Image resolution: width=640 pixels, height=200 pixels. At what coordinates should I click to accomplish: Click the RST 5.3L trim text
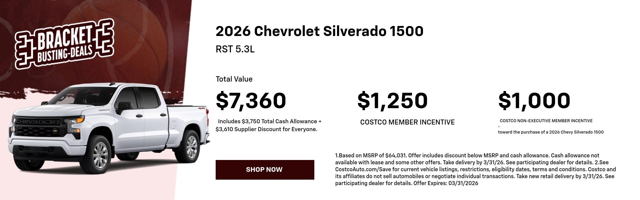[x=235, y=49]
